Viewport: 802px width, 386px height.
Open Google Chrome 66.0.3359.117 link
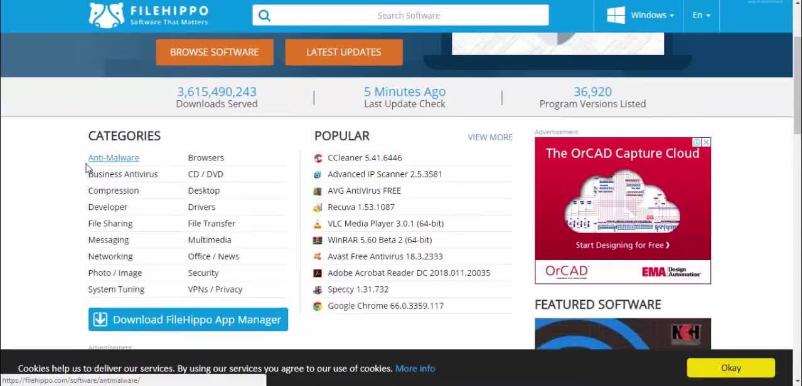click(x=385, y=306)
